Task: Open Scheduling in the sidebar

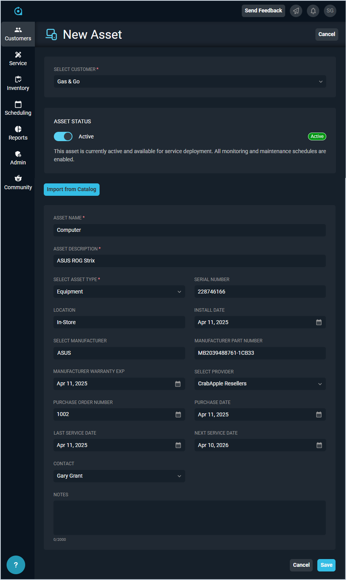Action: 18,108
